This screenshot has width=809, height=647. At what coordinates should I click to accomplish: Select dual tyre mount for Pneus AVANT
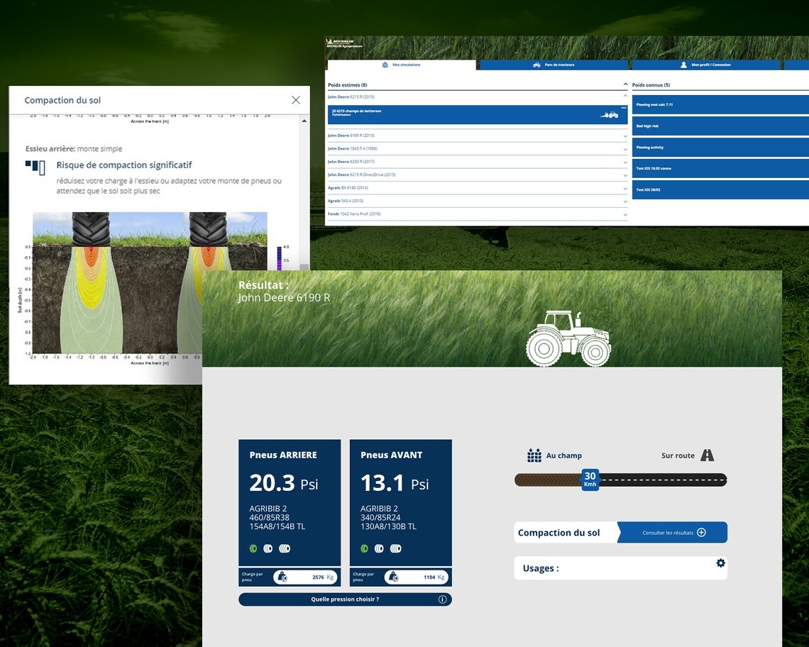click(x=379, y=548)
